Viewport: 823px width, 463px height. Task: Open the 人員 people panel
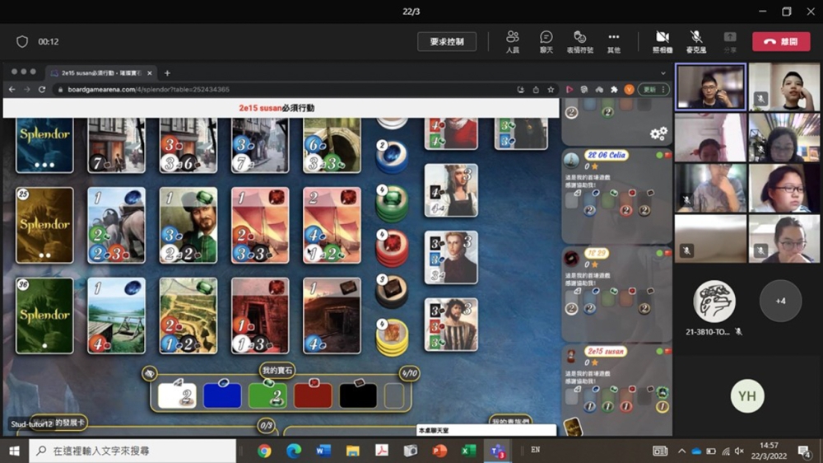pos(512,41)
